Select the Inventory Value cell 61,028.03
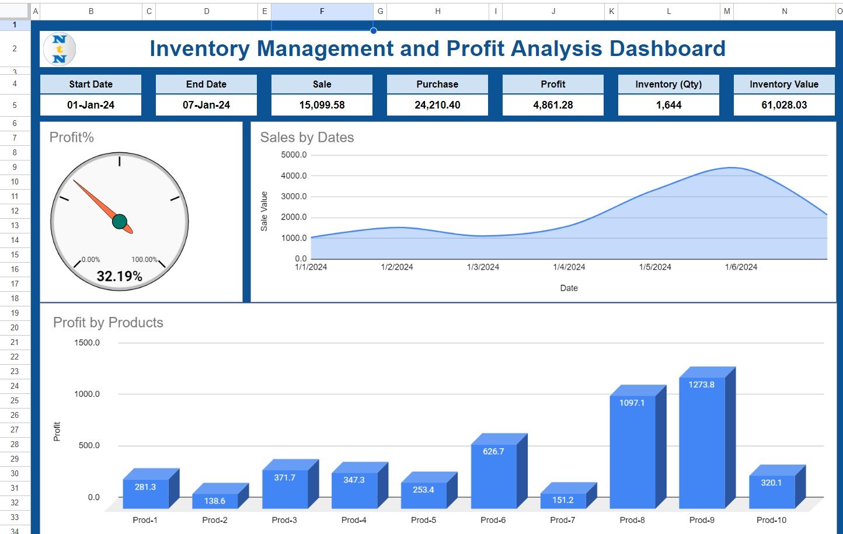 point(784,105)
